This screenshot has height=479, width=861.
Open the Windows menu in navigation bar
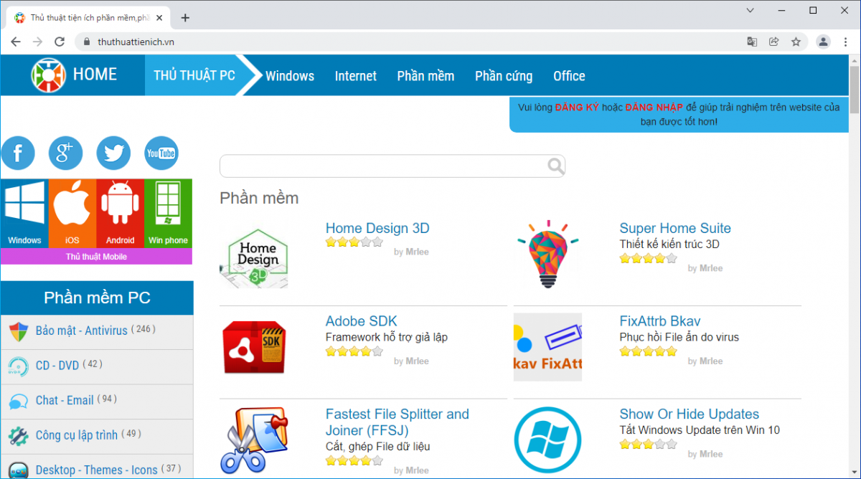[290, 76]
